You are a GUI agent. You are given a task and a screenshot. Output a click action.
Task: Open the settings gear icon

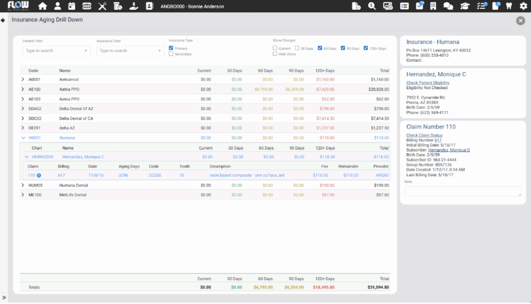tap(523, 6)
